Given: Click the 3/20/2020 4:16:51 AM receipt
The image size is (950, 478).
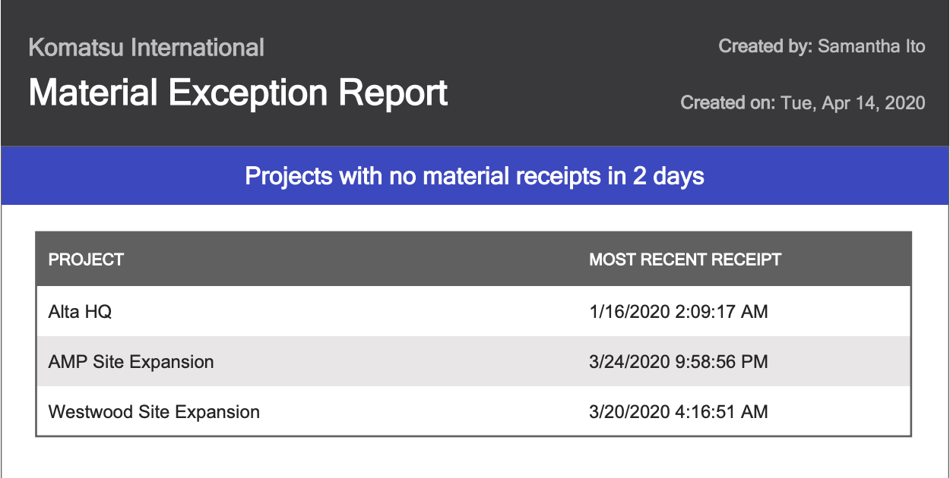Looking at the screenshot, I should [x=679, y=412].
